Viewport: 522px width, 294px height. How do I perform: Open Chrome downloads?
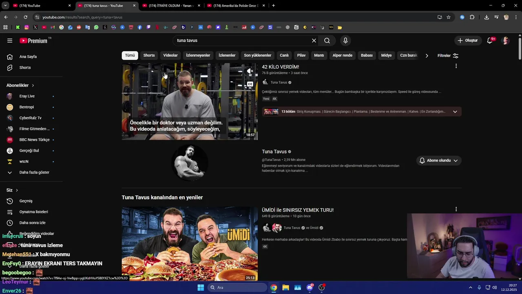tap(487, 17)
